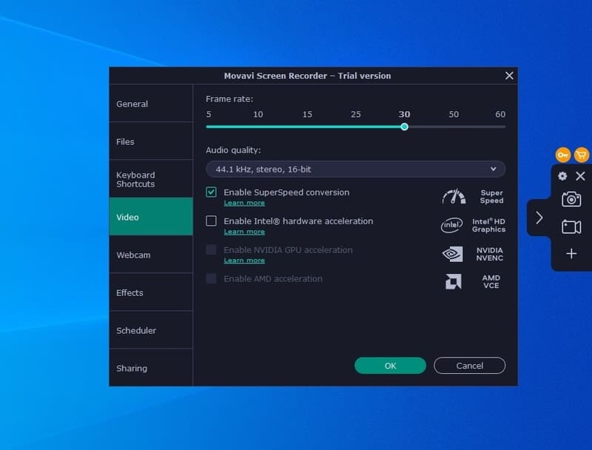
Task: Open Learn more link under SuperSpeed
Action: pyautogui.click(x=244, y=203)
